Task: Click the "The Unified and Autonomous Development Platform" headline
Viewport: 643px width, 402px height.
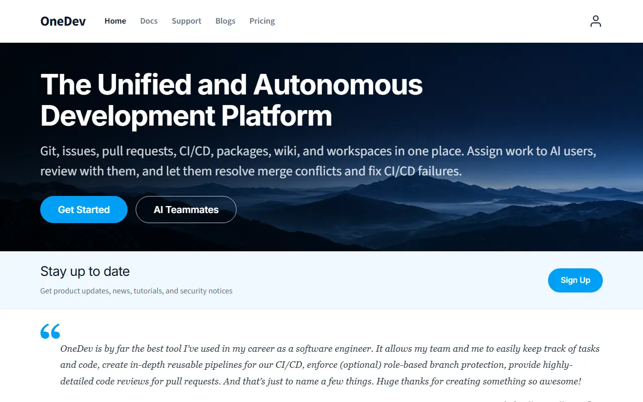Action: coord(232,100)
